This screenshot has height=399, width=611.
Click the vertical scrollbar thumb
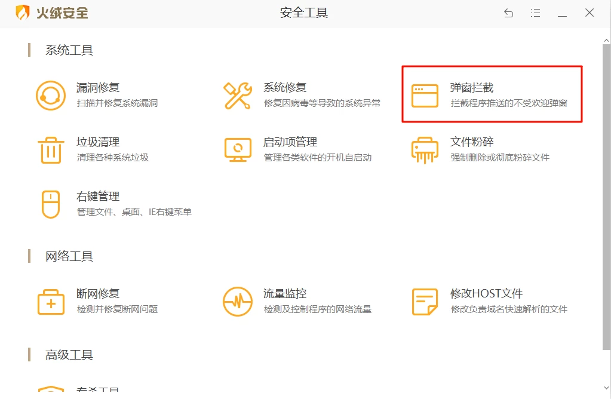click(606, 197)
